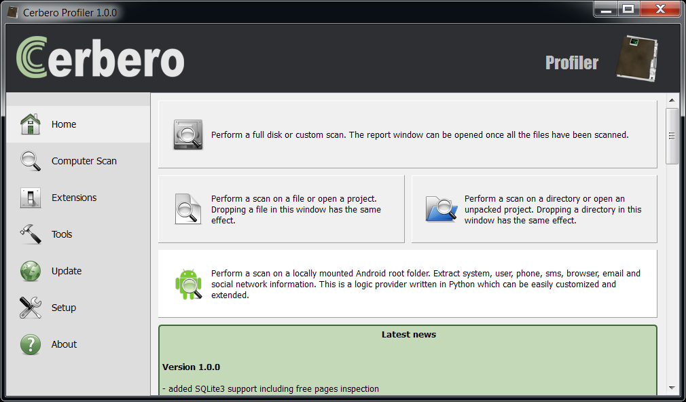Click the Cerbero logo in header

tap(101, 58)
